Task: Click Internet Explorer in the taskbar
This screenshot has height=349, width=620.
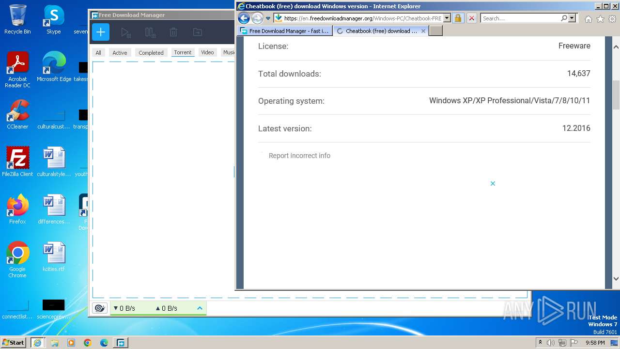Action: point(37,343)
